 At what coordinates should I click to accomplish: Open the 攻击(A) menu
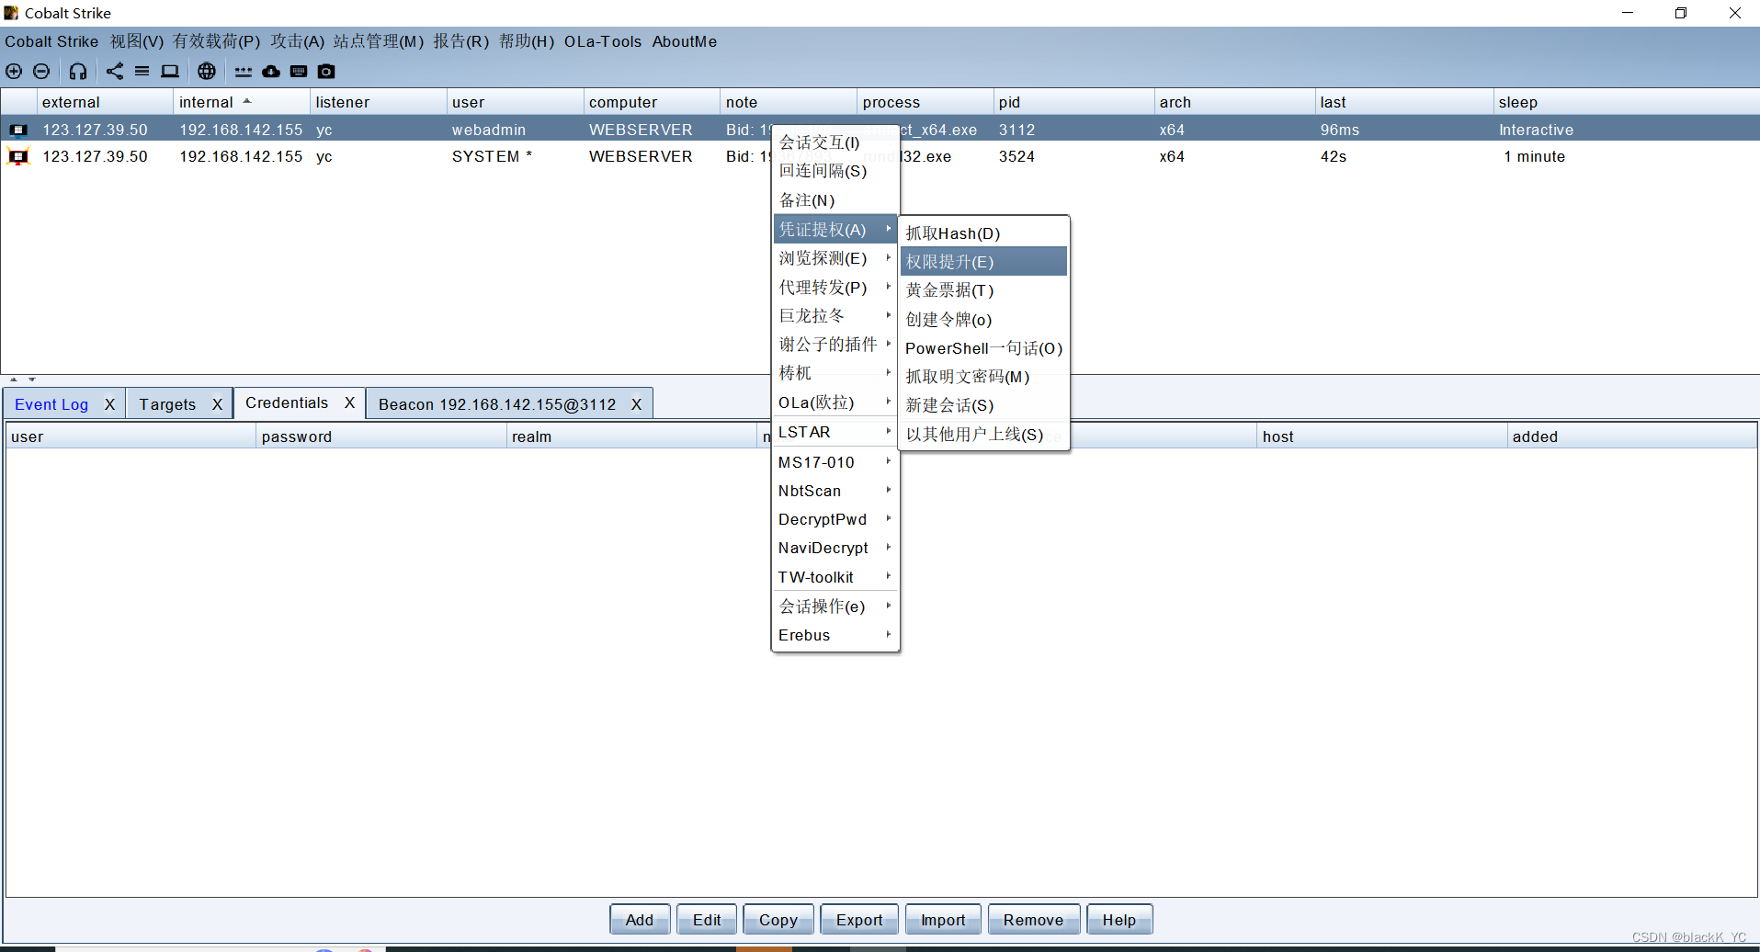298,41
